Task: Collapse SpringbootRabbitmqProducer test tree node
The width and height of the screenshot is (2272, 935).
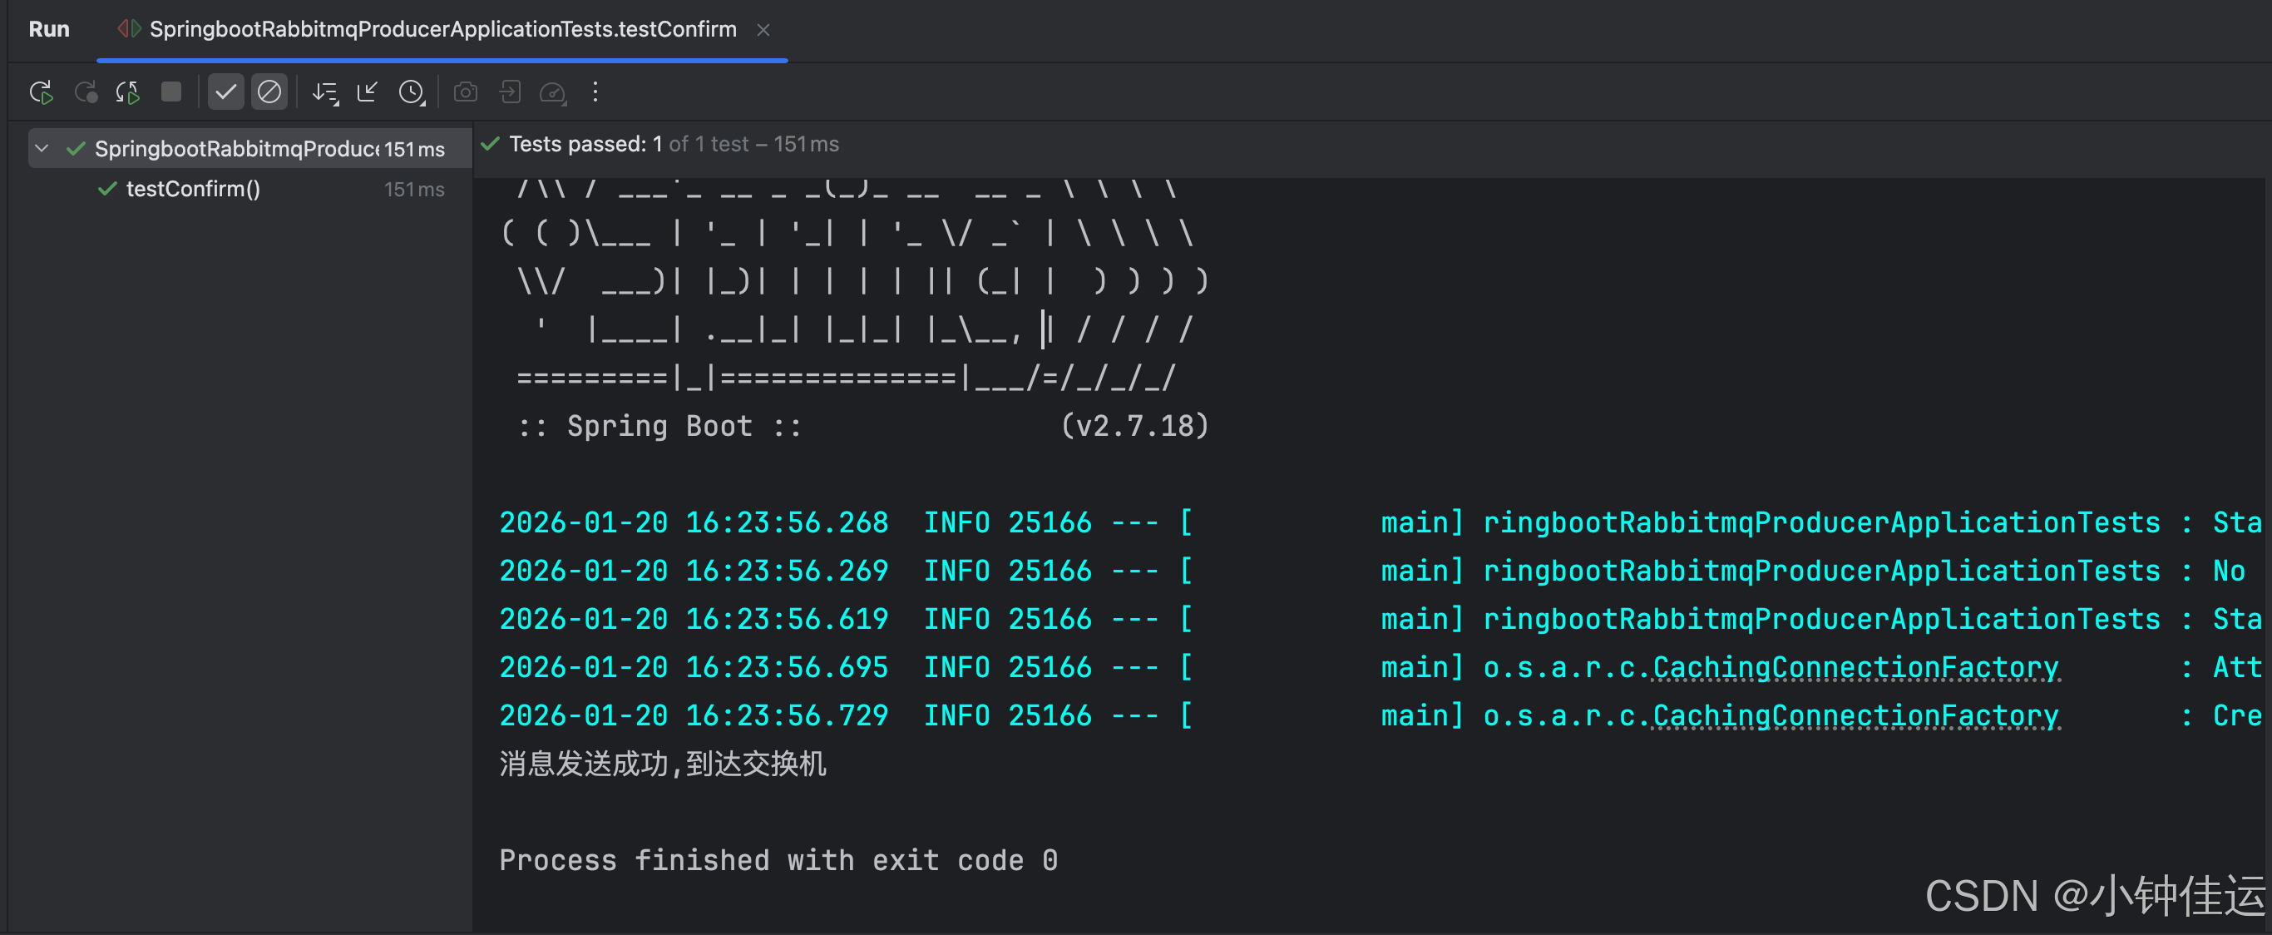Action: click(x=42, y=148)
